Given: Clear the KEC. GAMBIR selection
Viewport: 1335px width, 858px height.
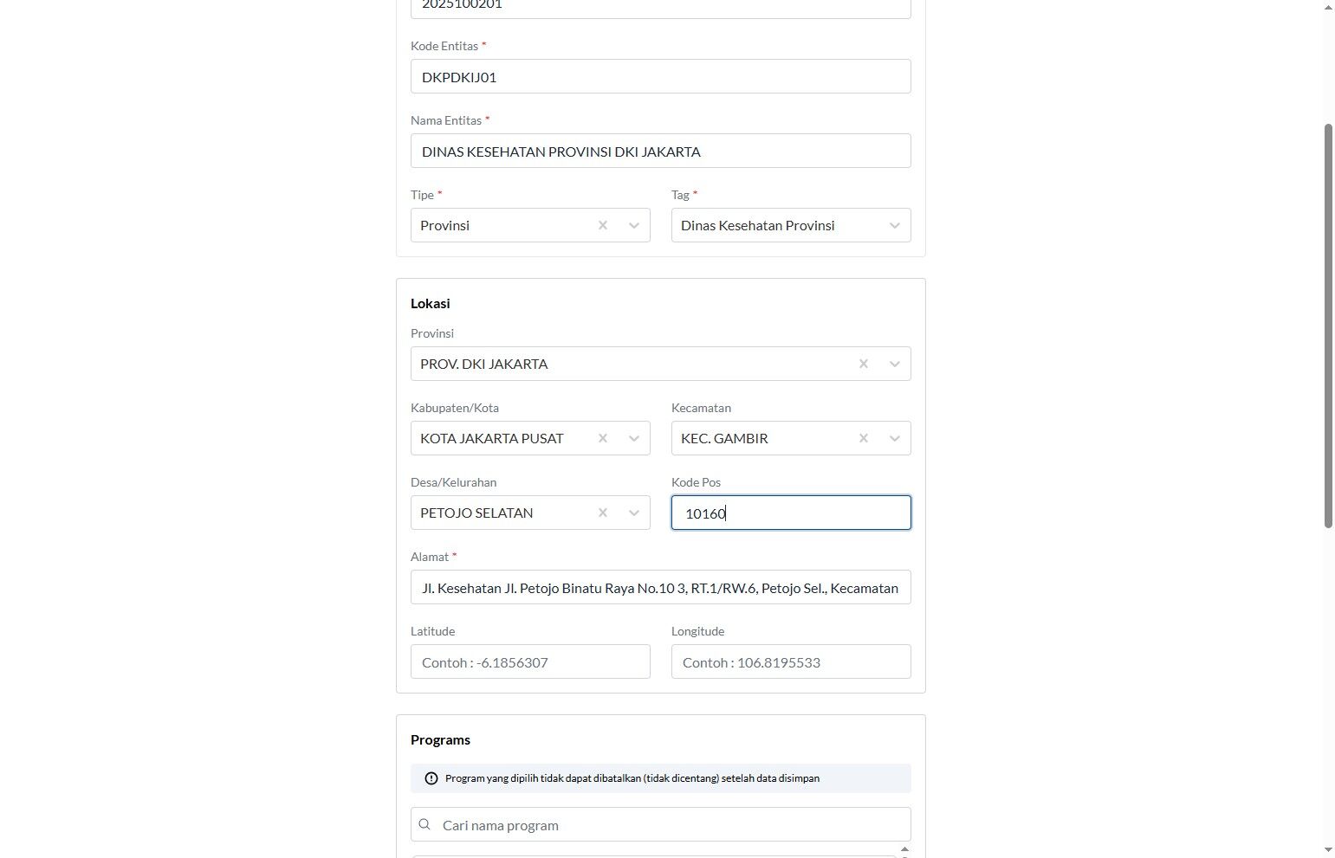Looking at the screenshot, I should (864, 438).
